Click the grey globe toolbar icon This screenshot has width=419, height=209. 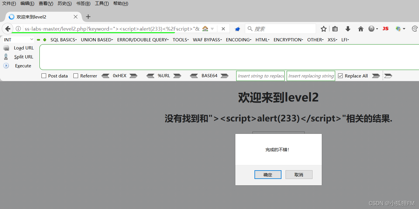point(371,29)
